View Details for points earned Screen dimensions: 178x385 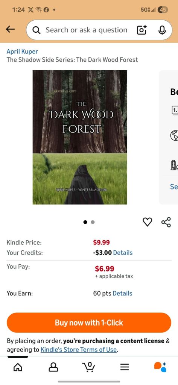coord(122,293)
